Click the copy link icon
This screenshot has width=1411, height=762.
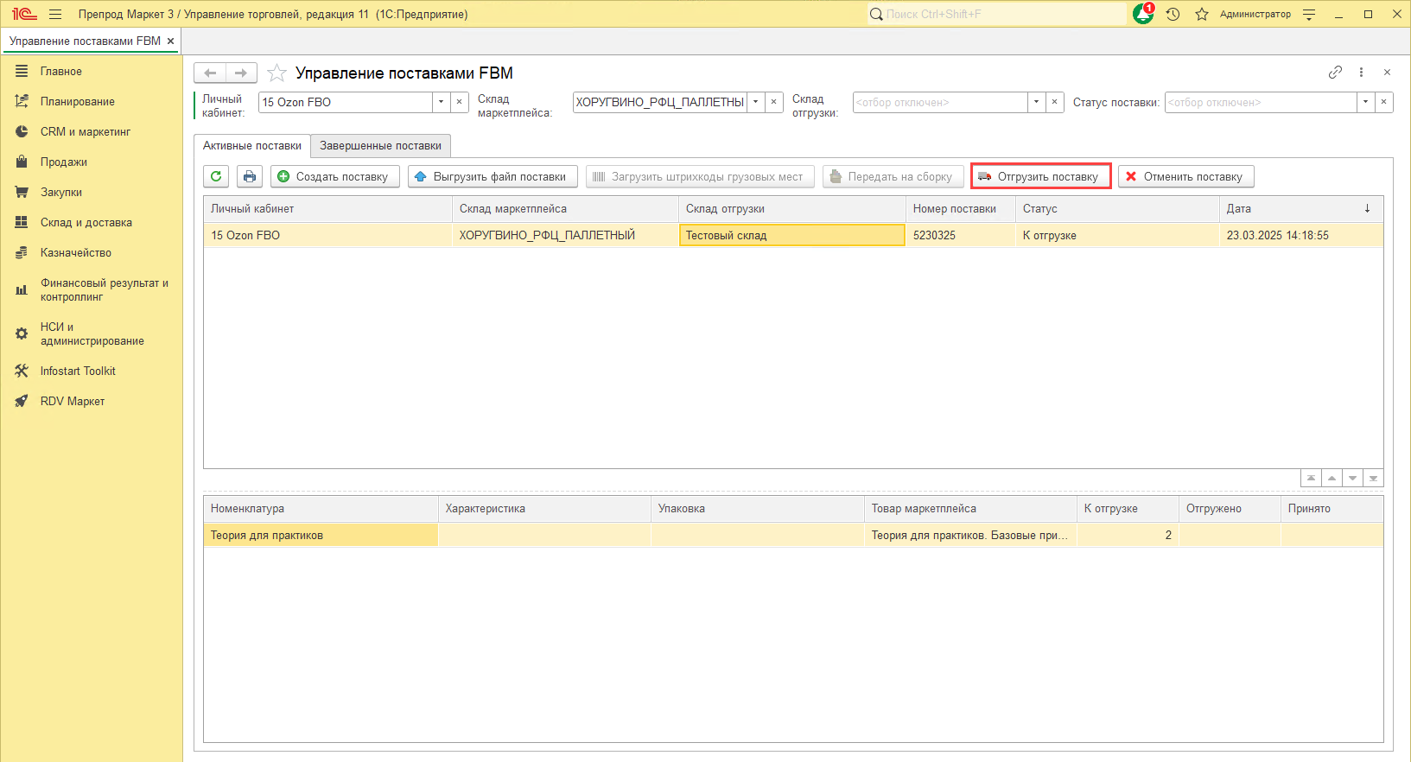(1335, 73)
